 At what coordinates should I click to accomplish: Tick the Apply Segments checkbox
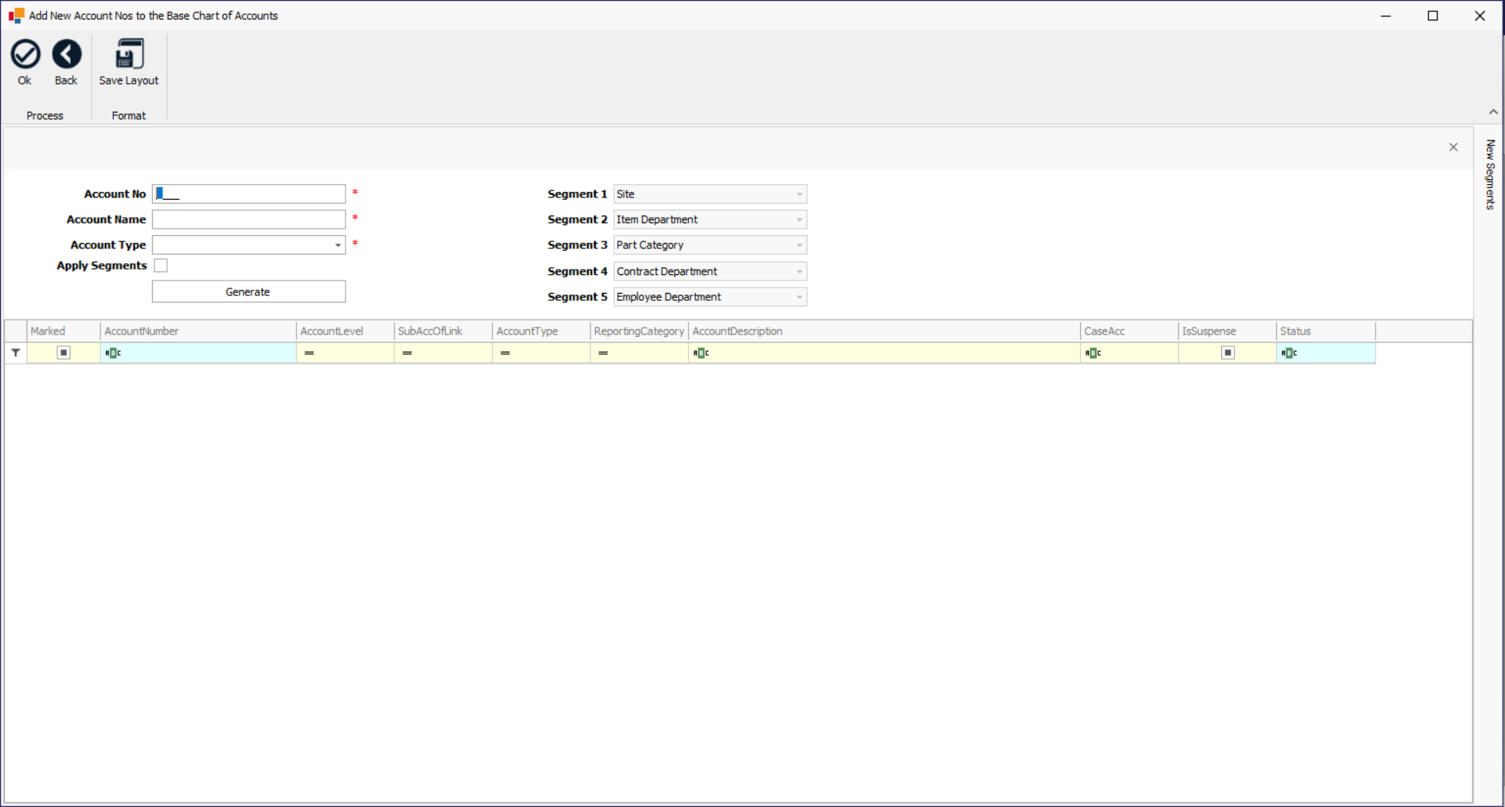(161, 266)
